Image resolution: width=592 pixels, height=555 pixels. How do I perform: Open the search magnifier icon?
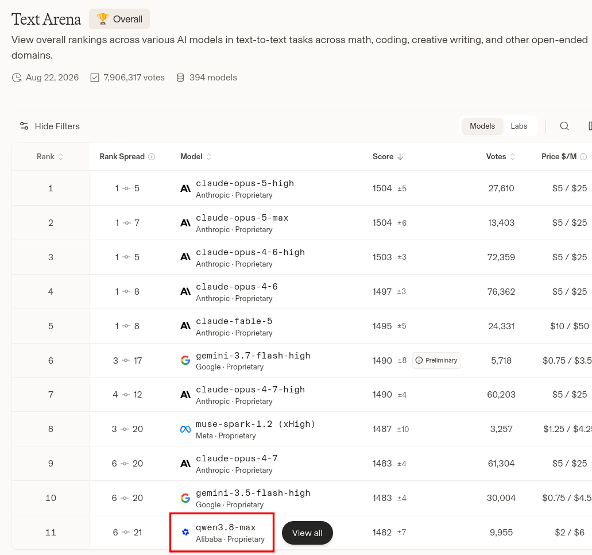coord(564,126)
